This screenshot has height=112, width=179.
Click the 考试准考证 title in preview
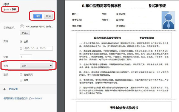click(157, 6)
